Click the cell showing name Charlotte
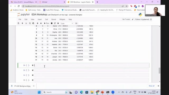The image size is (169, 95). tap(54, 54)
